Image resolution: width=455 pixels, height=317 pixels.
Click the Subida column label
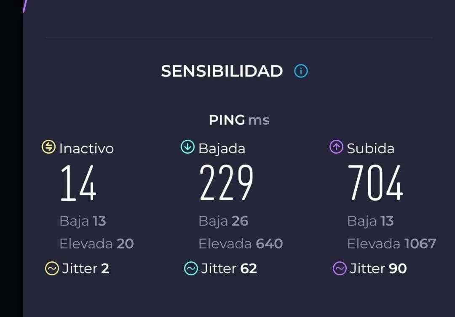click(x=370, y=148)
